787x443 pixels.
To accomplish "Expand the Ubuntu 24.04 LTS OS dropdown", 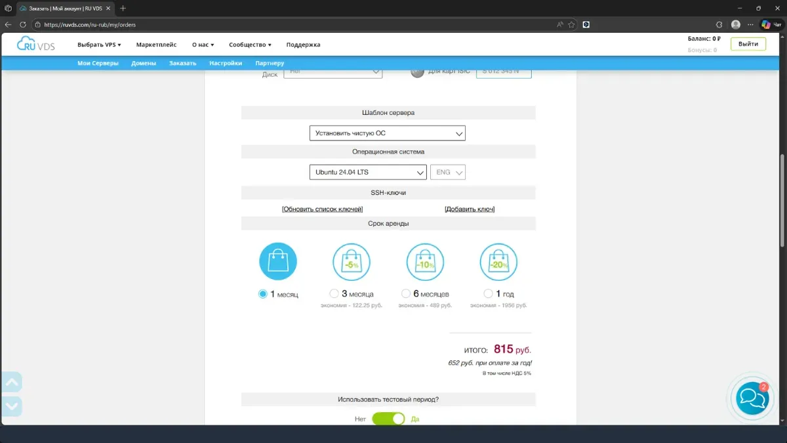I will [x=368, y=172].
